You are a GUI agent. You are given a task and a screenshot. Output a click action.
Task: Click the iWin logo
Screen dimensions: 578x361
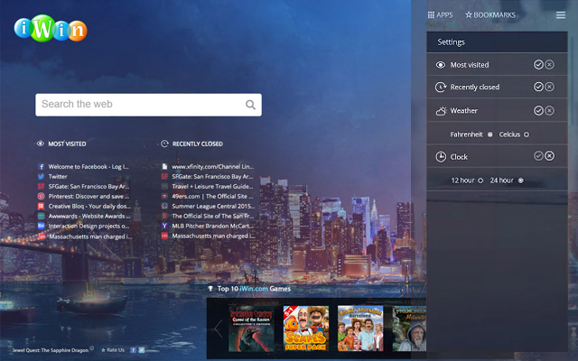[x=51, y=29]
